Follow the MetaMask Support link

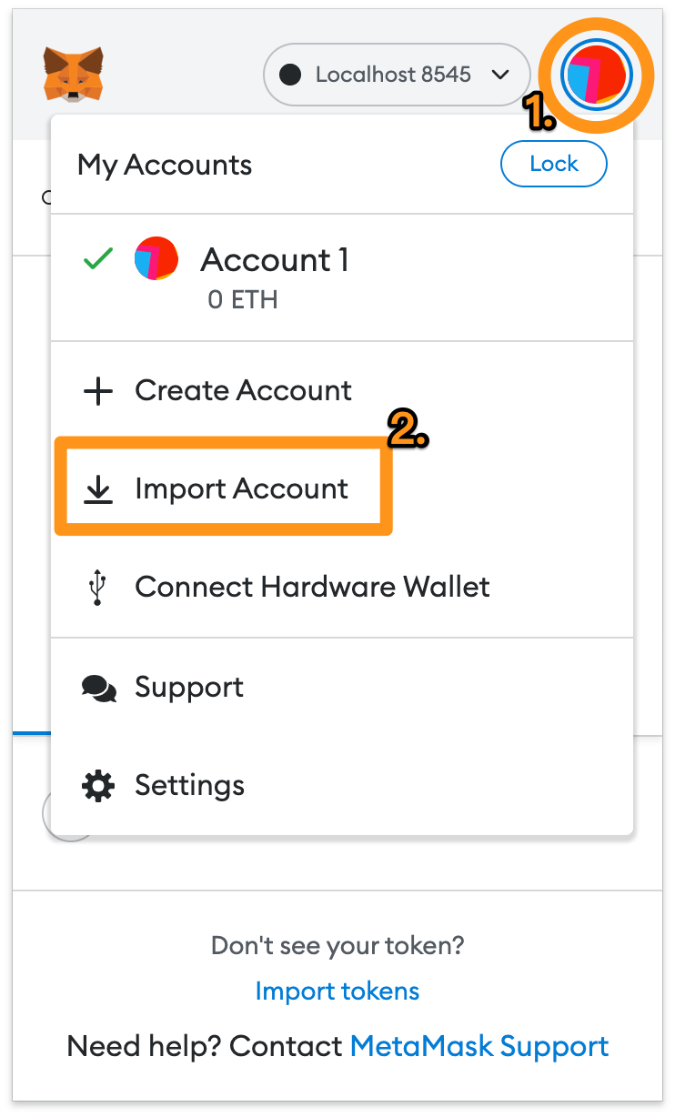pos(479,1045)
